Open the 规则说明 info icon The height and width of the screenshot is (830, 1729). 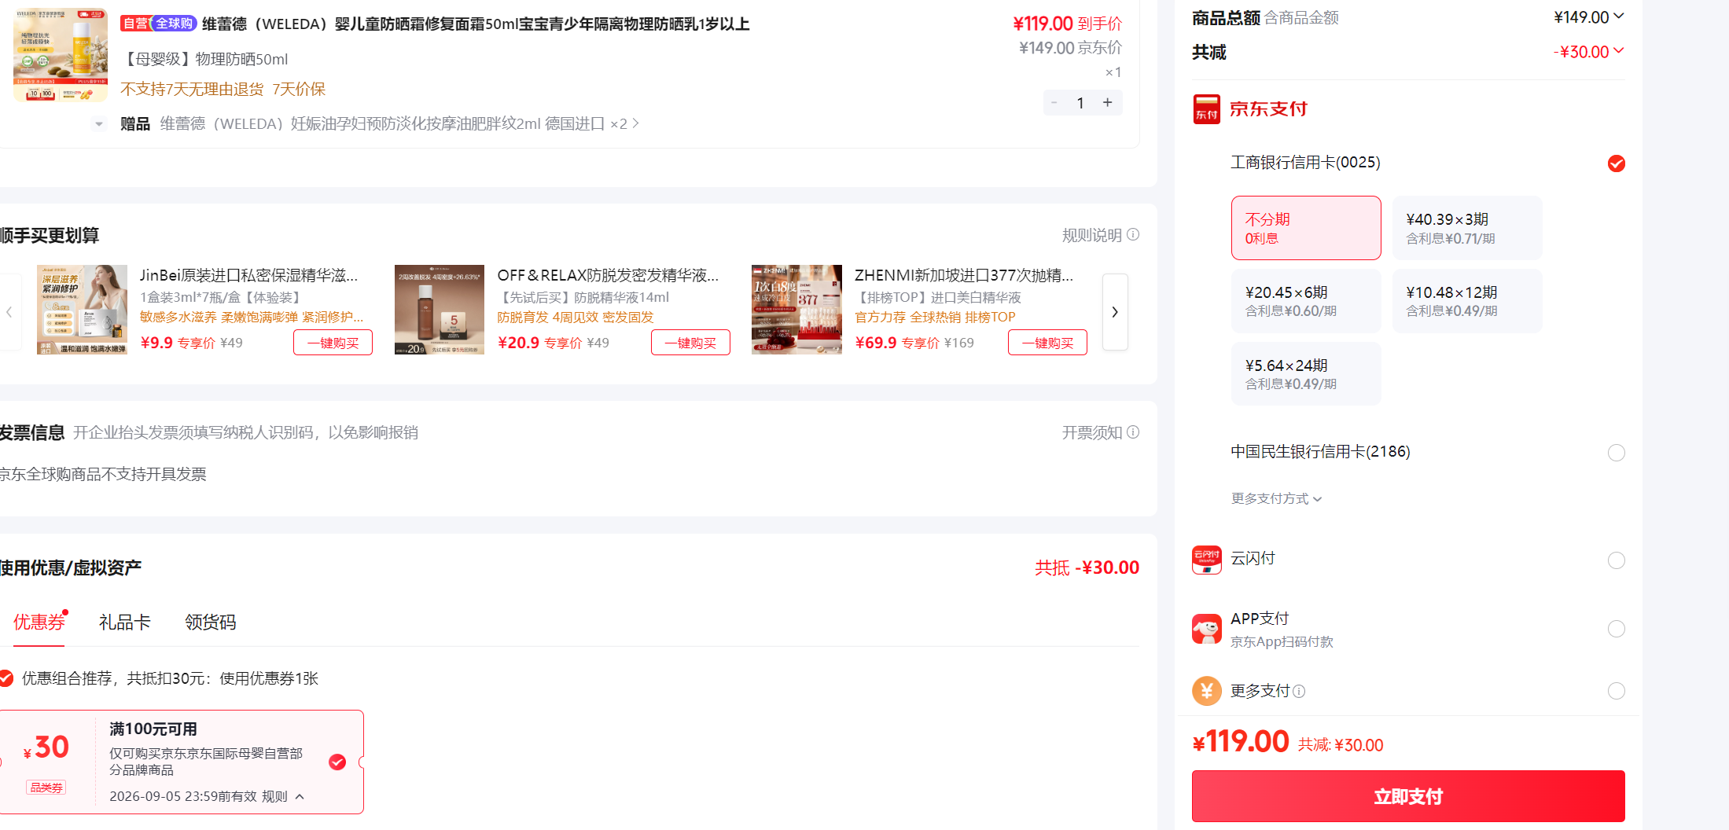point(1133,235)
